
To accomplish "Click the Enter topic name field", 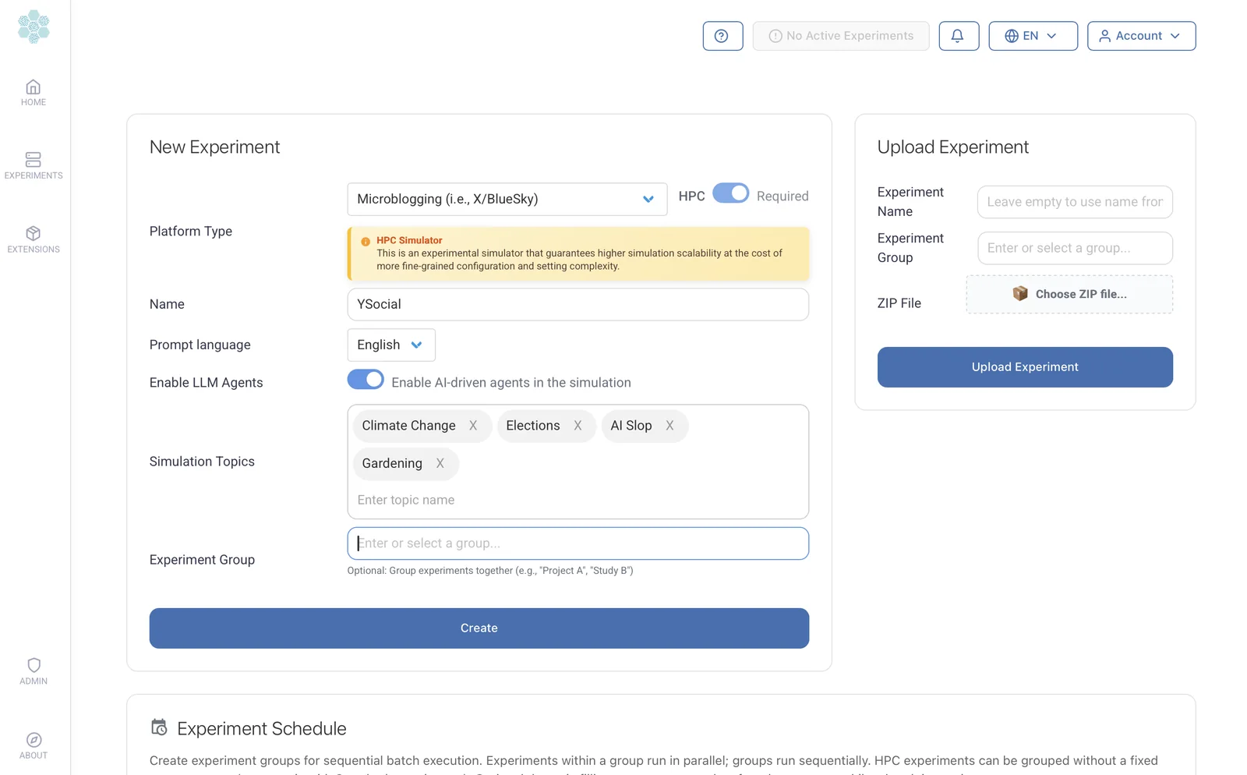I will 578,500.
